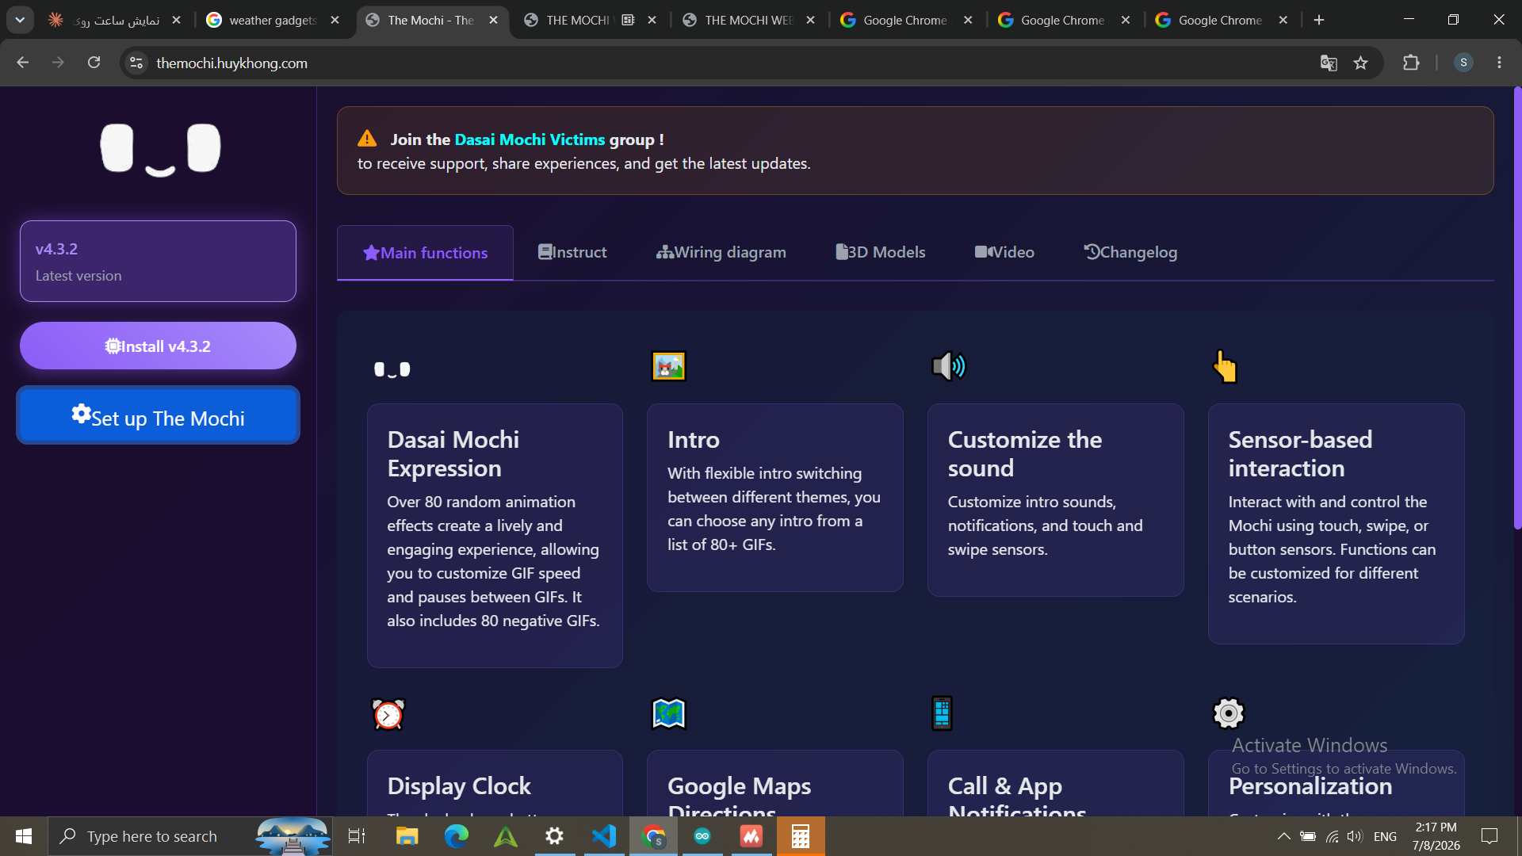Screen dimensions: 1522x856
Task: Click the Set up The Mochi button
Action: click(x=158, y=415)
